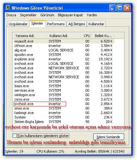Click the İşlemi Sonlandır button
The width and height of the screenshot is (137, 160).
(x=109, y=137)
